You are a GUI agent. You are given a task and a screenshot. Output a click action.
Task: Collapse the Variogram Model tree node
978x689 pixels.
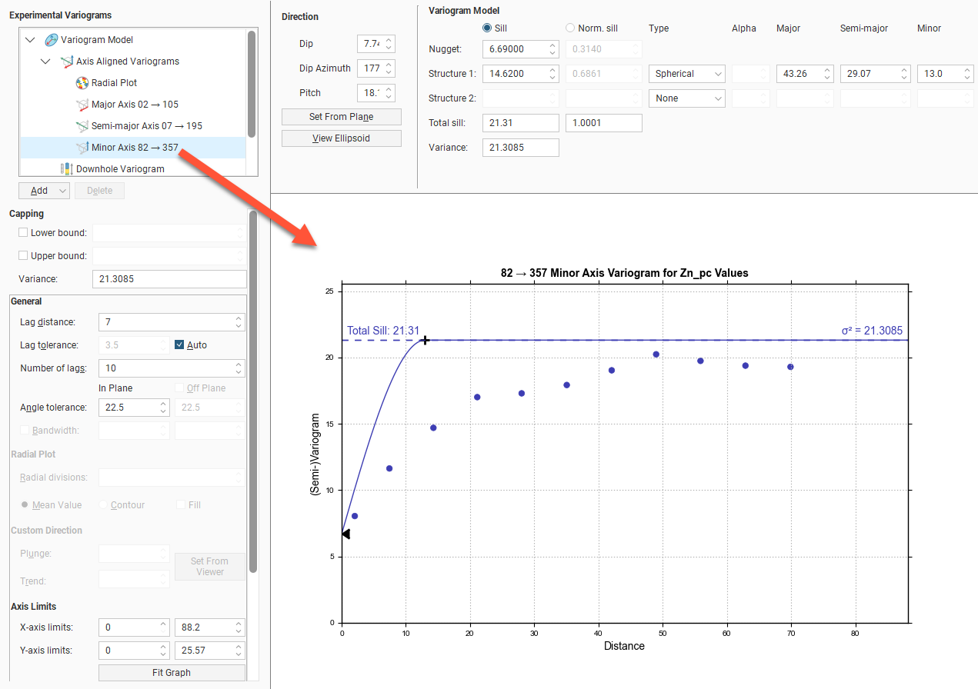30,40
